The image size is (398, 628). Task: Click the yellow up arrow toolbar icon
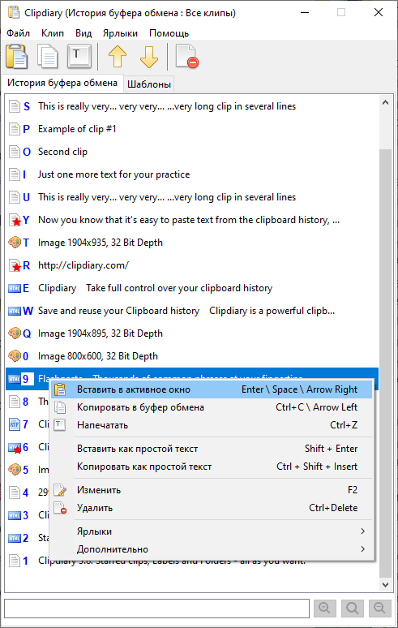(118, 57)
